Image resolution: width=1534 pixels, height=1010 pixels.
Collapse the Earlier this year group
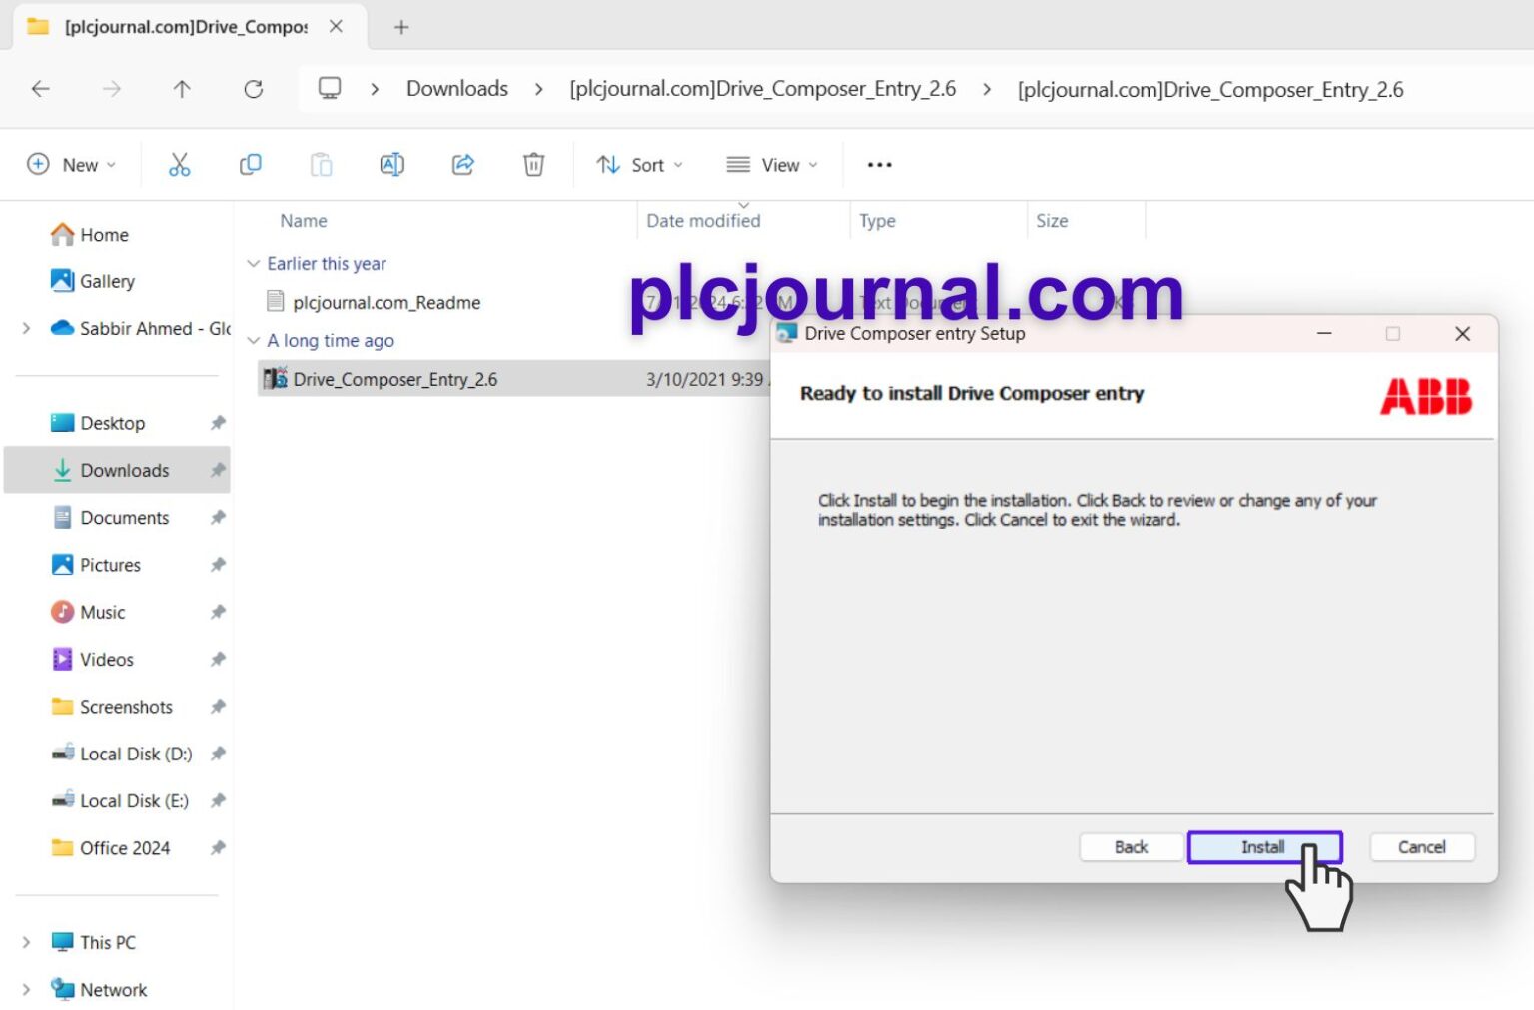(254, 264)
